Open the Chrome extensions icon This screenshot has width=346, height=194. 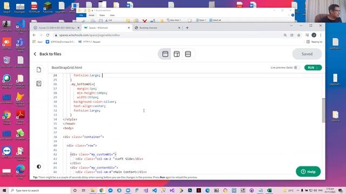pyautogui.click(x=307, y=35)
